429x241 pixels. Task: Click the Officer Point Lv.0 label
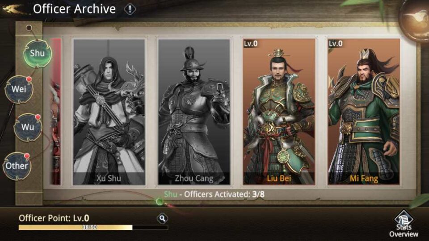(54, 218)
